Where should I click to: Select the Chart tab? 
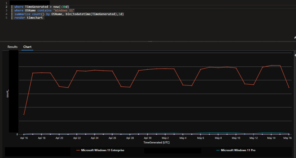click(27, 47)
